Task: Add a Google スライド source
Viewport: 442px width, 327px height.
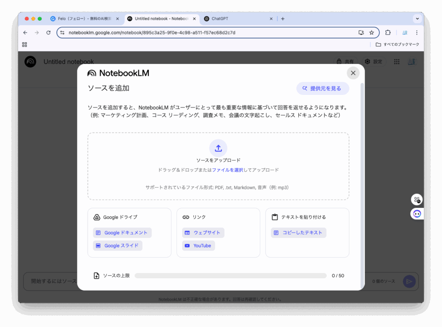Action: (118, 245)
